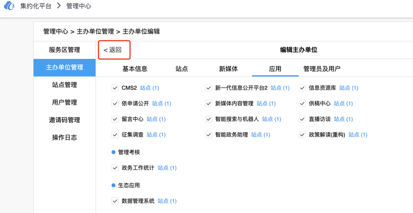Open 站点 (1) link next to 智能政务助理
Viewport: 413px width, 213px height.
pyautogui.click(x=261, y=135)
